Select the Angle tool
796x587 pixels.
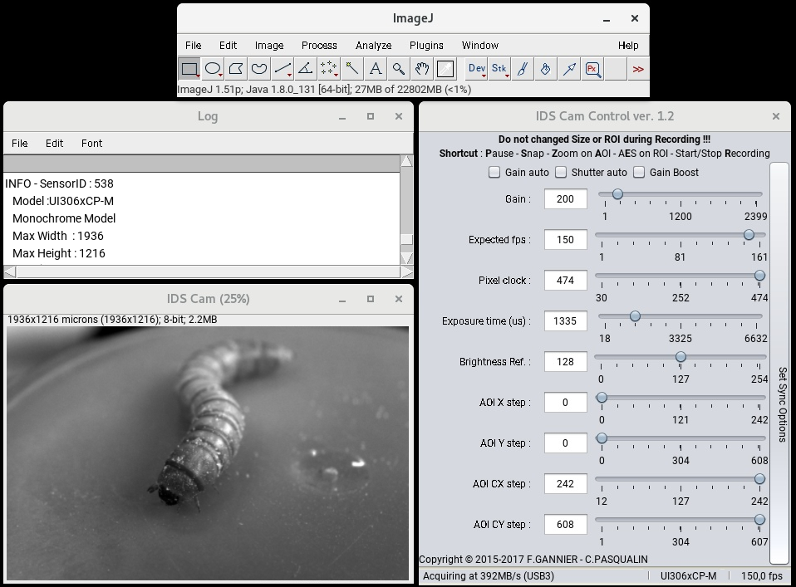coord(306,69)
